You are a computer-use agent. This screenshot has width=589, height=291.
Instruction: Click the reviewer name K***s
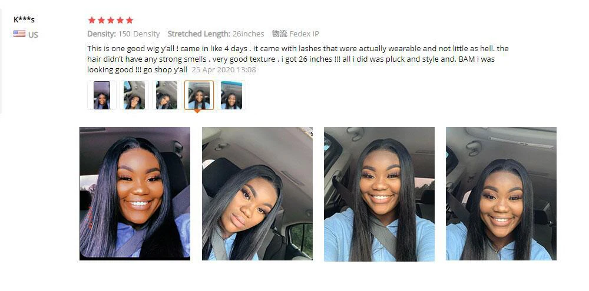(x=24, y=19)
